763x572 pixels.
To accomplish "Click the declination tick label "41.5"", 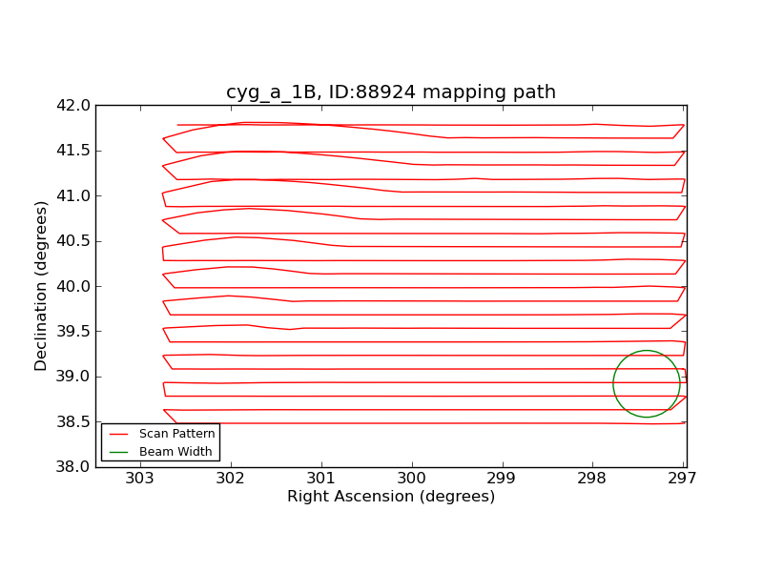I will (73, 151).
